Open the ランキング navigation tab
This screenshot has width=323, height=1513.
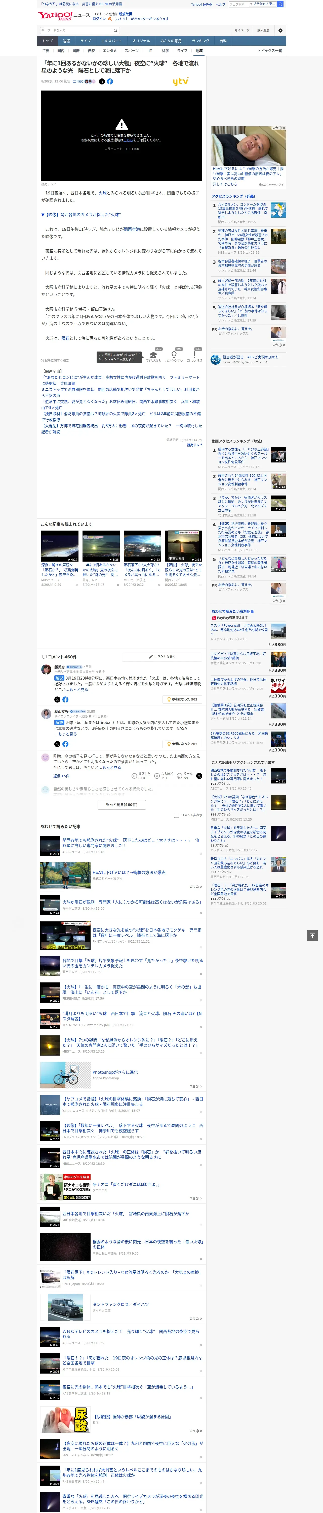pos(200,41)
